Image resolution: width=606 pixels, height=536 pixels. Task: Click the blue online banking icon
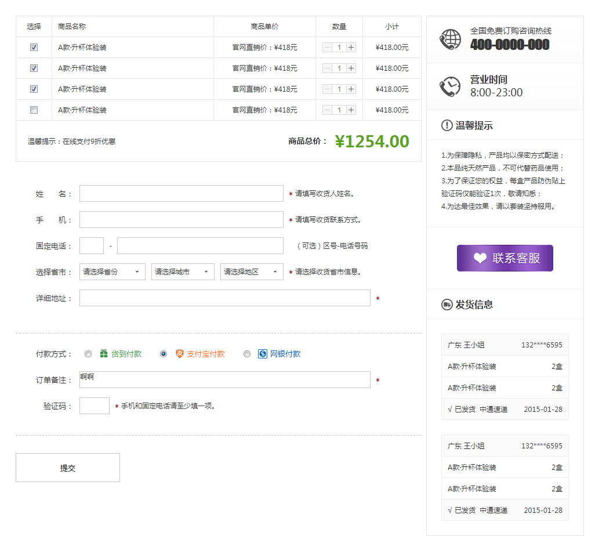click(x=263, y=354)
